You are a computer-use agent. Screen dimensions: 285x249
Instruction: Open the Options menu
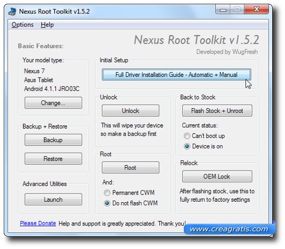(x=23, y=25)
